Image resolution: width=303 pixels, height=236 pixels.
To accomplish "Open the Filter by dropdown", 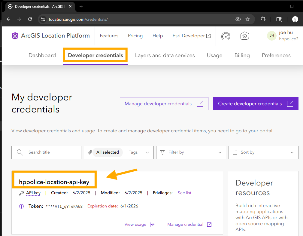I will 191,152.
